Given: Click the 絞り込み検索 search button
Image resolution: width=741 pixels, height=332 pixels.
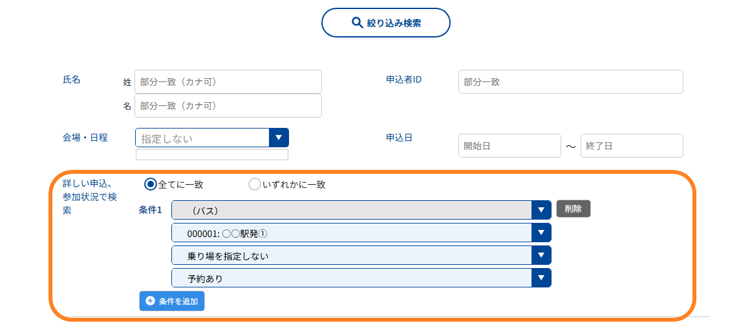Looking at the screenshot, I should (385, 23).
